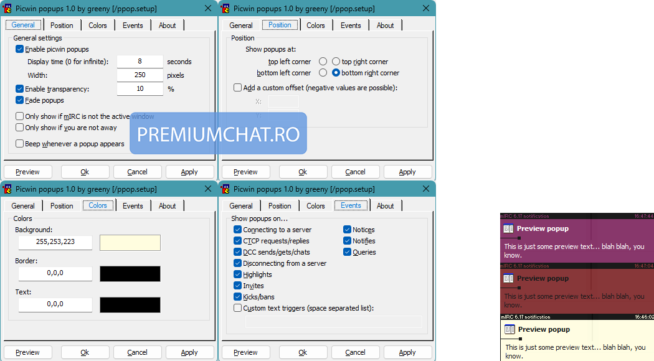Uncheck Notices event checkbox

(347, 230)
